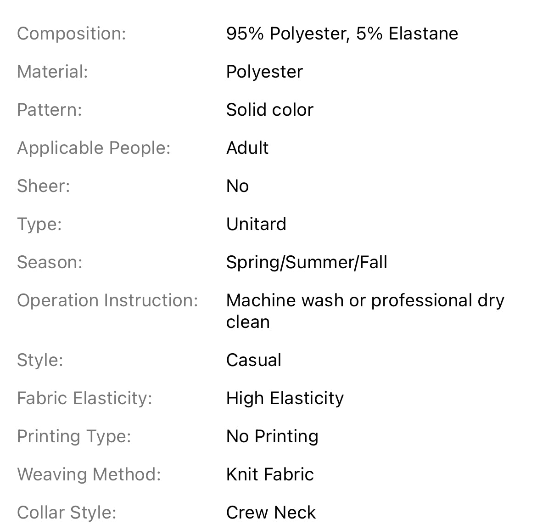Image resolution: width=537 pixels, height=530 pixels.
Task: Select the Crew Neck collar value
Action: click(x=271, y=513)
